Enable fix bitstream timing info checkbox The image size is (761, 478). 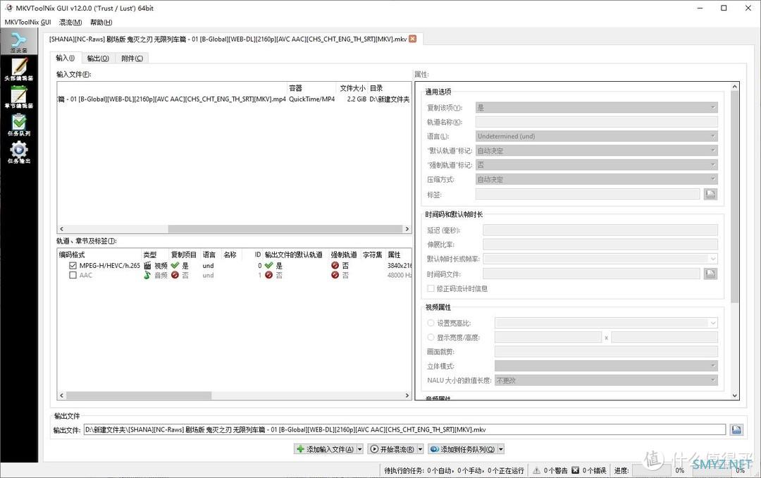click(x=431, y=288)
